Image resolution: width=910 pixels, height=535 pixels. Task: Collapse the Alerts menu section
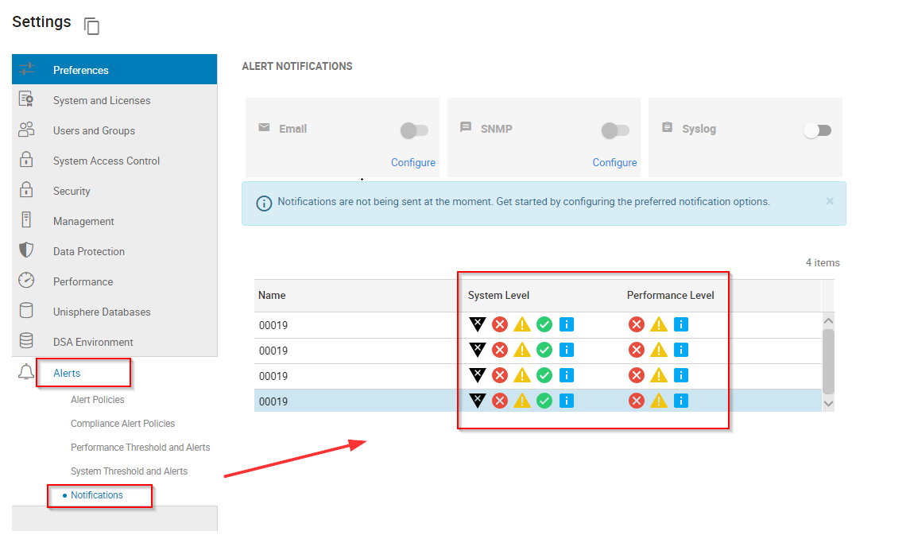click(67, 373)
